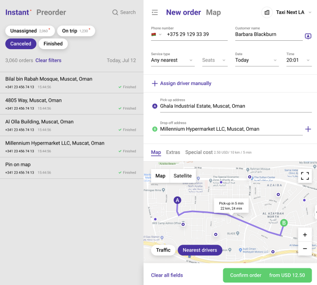The width and height of the screenshot is (317, 285).
Task: Add another drop-off address with plus icon
Action: click(x=308, y=129)
